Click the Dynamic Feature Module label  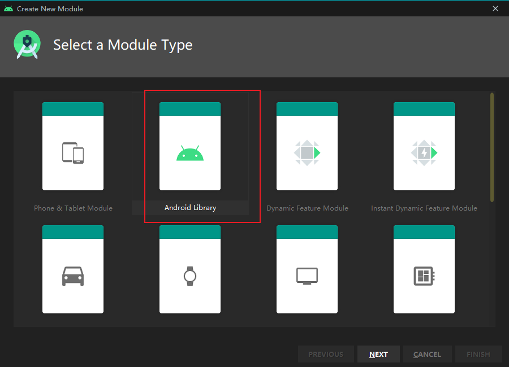307,208
